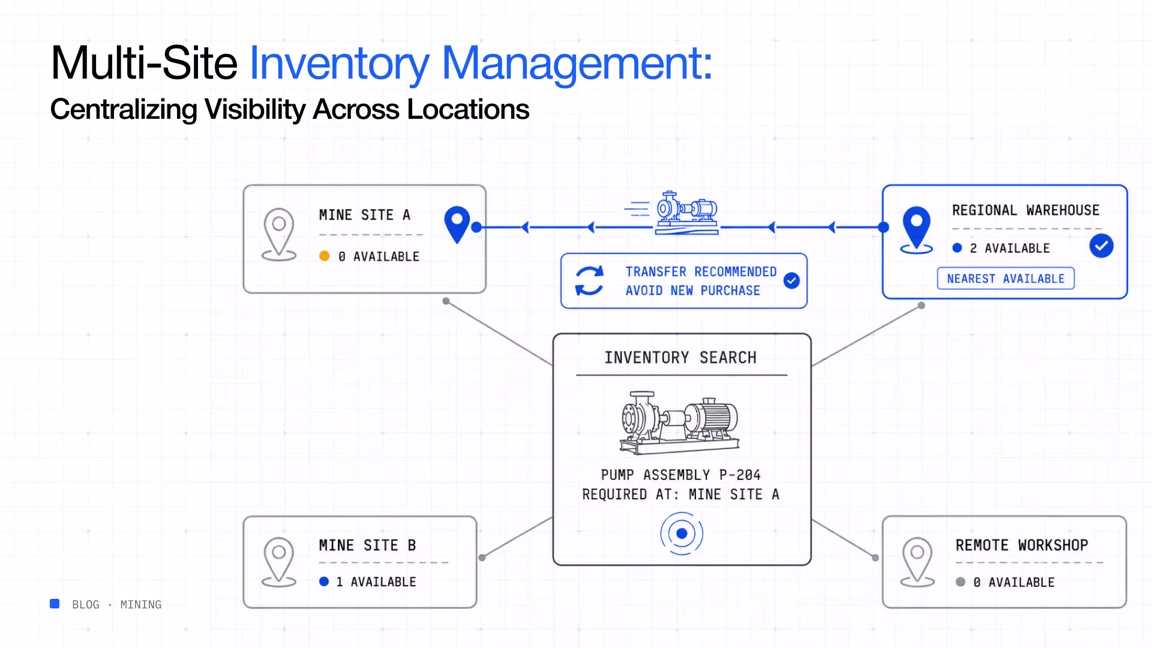
Task: Click the Mine Site B title
Action: point(367,545)
